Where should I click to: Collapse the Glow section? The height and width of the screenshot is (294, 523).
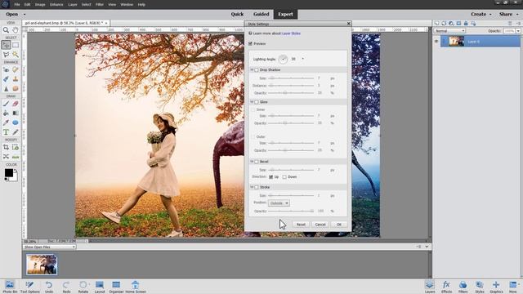point(253,102)
